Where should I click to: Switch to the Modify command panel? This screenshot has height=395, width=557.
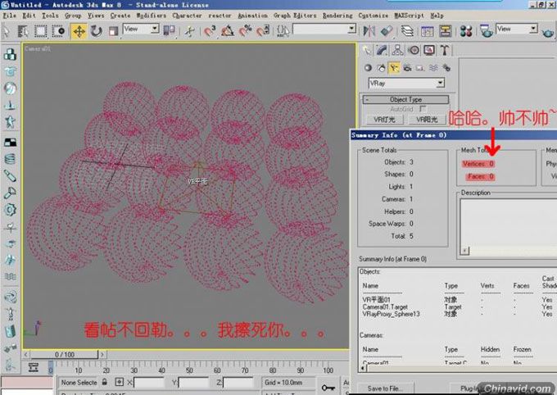(382, 50)
